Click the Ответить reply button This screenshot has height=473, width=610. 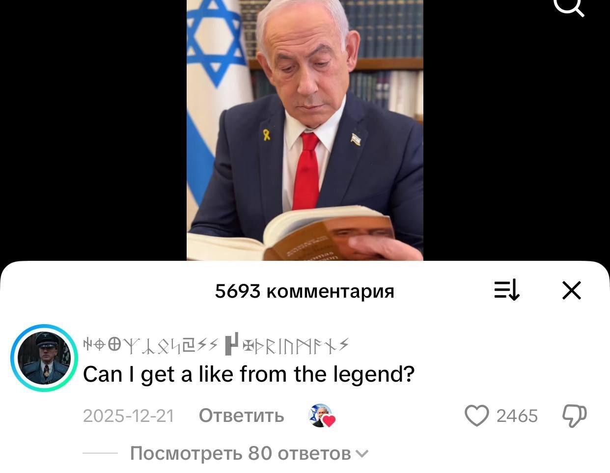(241, 416)
